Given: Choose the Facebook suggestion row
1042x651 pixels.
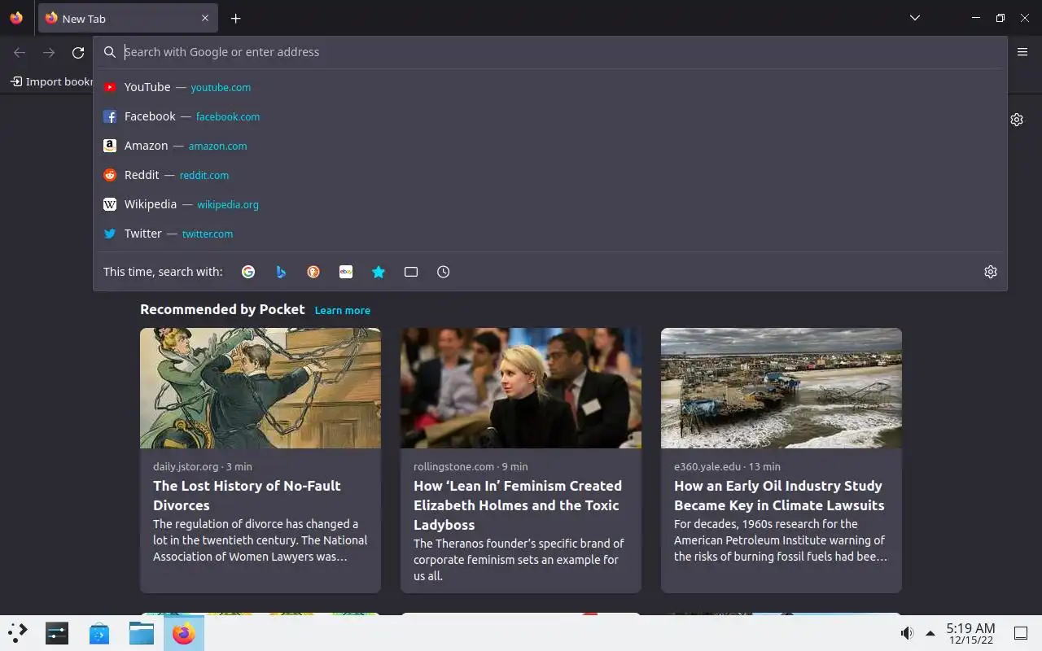Looking at the screenshot, I should (x=550, y=116).
